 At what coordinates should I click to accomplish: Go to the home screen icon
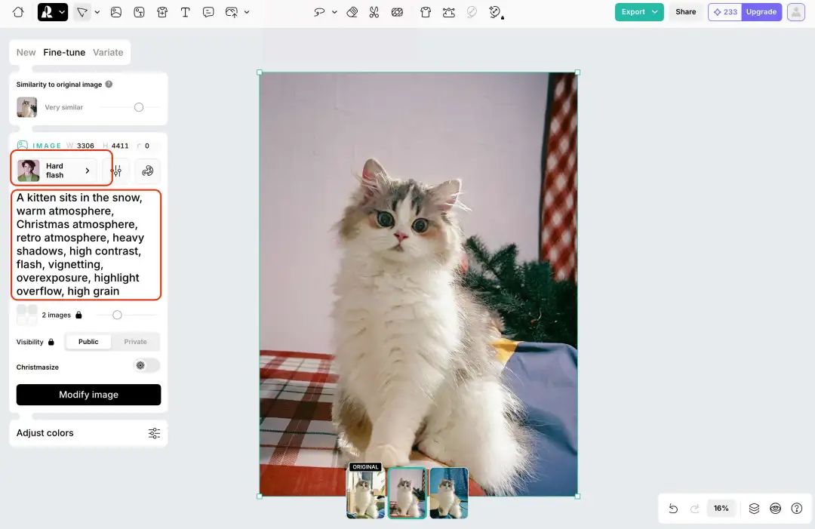coord(18,12)
